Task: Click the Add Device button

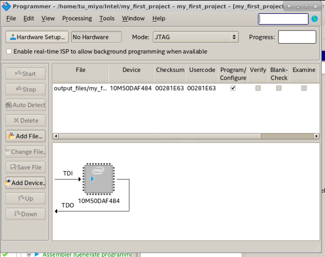Action: coord(25,183)
